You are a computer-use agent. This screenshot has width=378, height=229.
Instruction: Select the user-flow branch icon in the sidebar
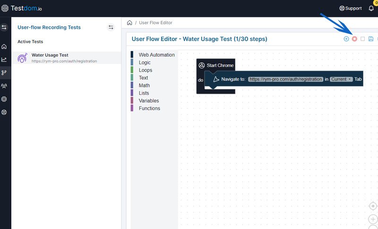tap(4, 73)
